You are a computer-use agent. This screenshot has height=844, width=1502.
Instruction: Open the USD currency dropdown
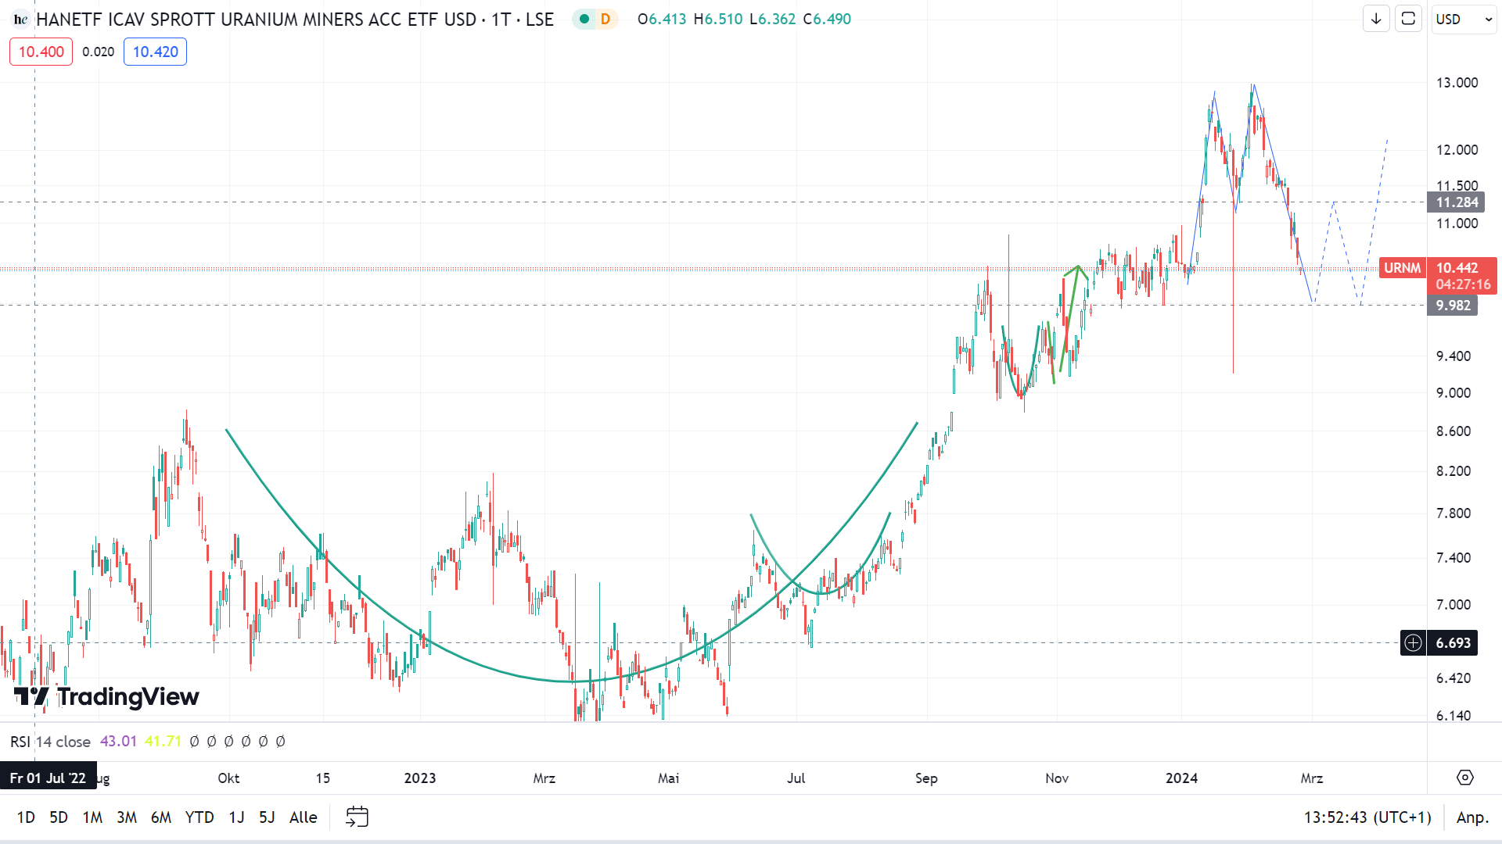[1464, 19]
